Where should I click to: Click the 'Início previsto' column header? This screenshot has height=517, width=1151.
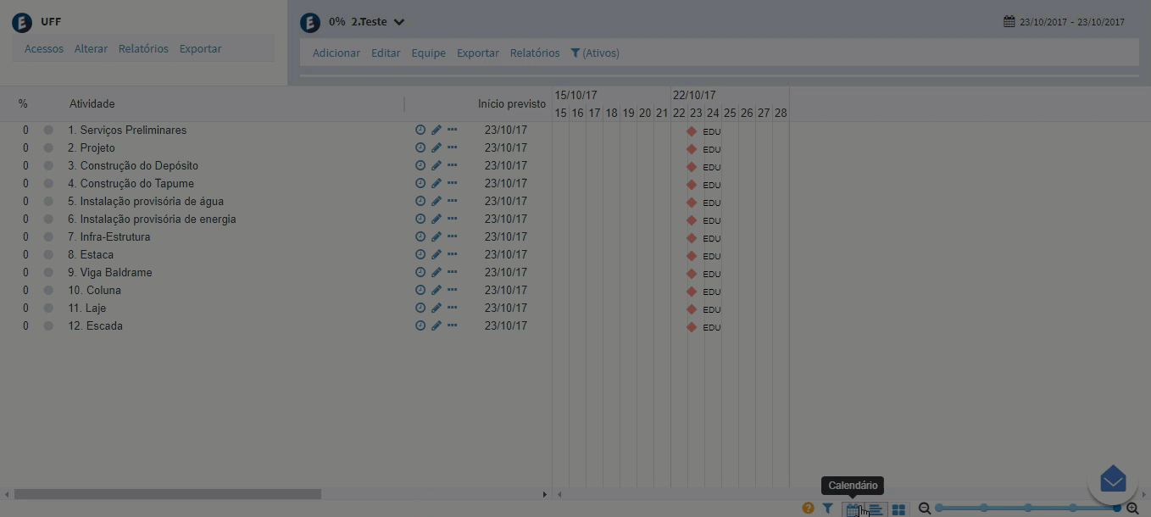(x=512, y=103)
